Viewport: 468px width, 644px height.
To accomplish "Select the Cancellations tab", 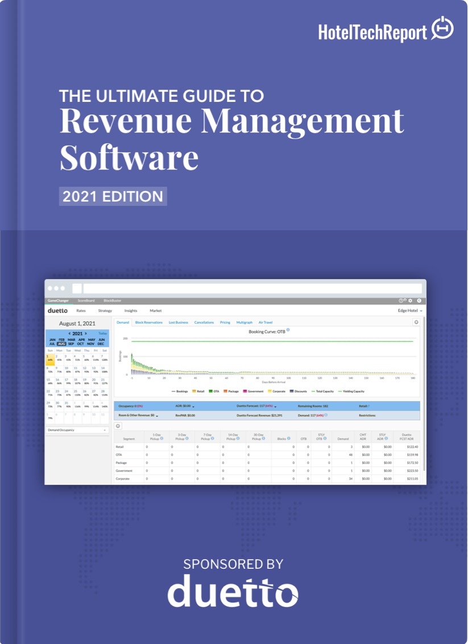I will [x=204, y=323].
